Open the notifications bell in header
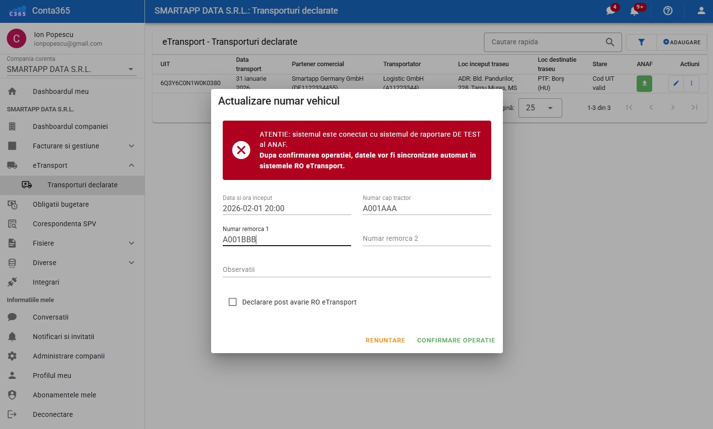This screenshot has height=429, width=713. point(634,11)
